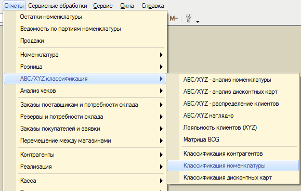Viewport: 301px width, 191px height.
Task: Open the Сервисные обработки menu
Action: pos(58,6)
